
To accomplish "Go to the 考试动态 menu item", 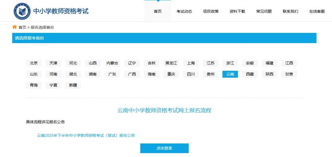I will point(184,11).
